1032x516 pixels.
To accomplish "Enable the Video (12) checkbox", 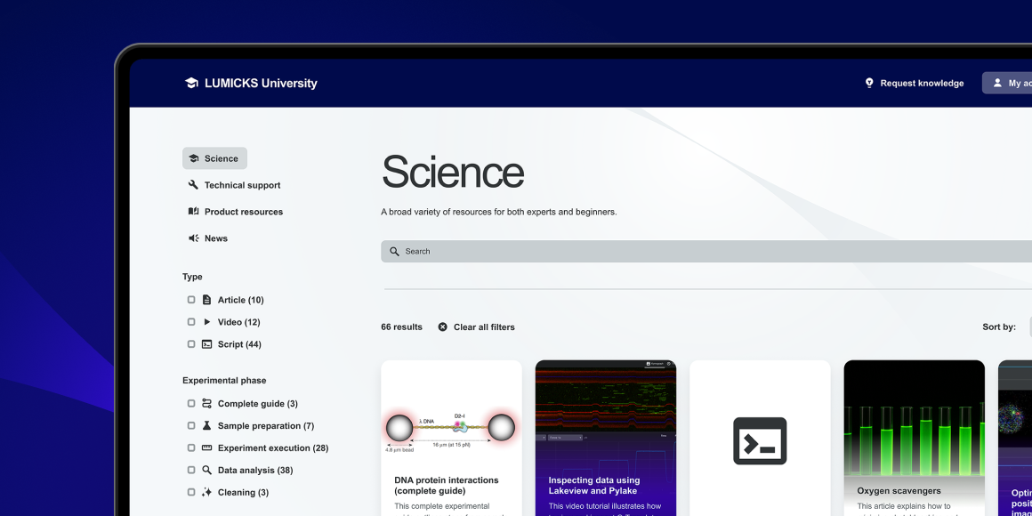I will pyautogui.click(x=191, y=322).
